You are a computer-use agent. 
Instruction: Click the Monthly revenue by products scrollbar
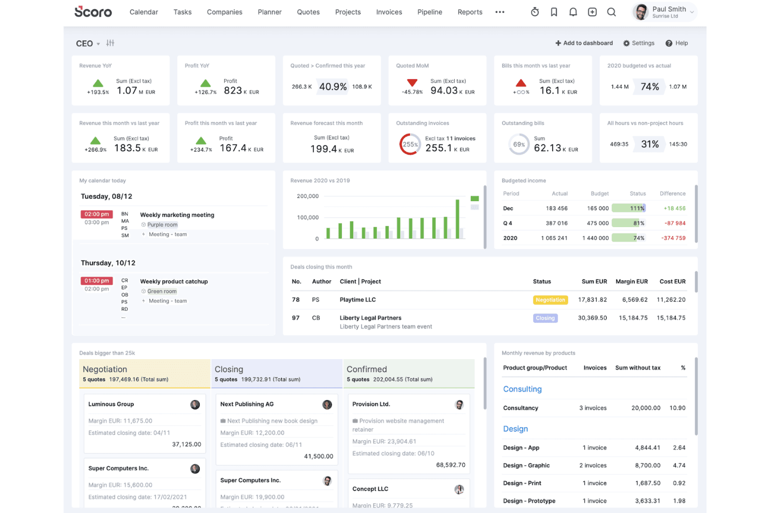click(x=696, y=396)
